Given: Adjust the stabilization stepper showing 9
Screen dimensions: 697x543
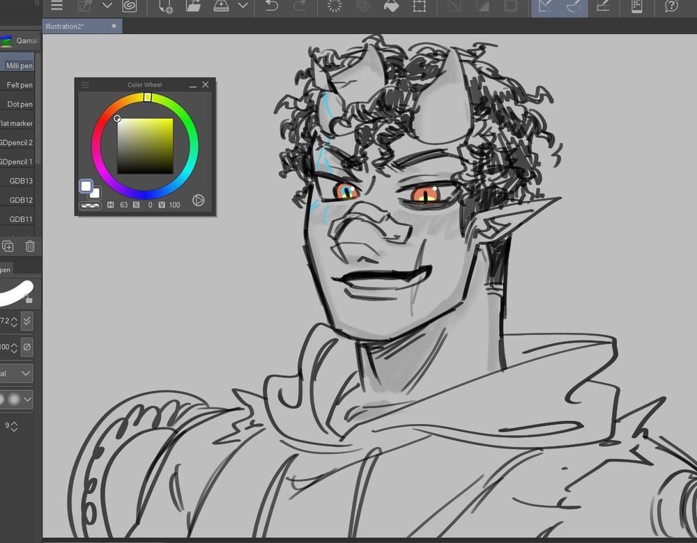Looking at the screenshot, I should click(14, 427).
